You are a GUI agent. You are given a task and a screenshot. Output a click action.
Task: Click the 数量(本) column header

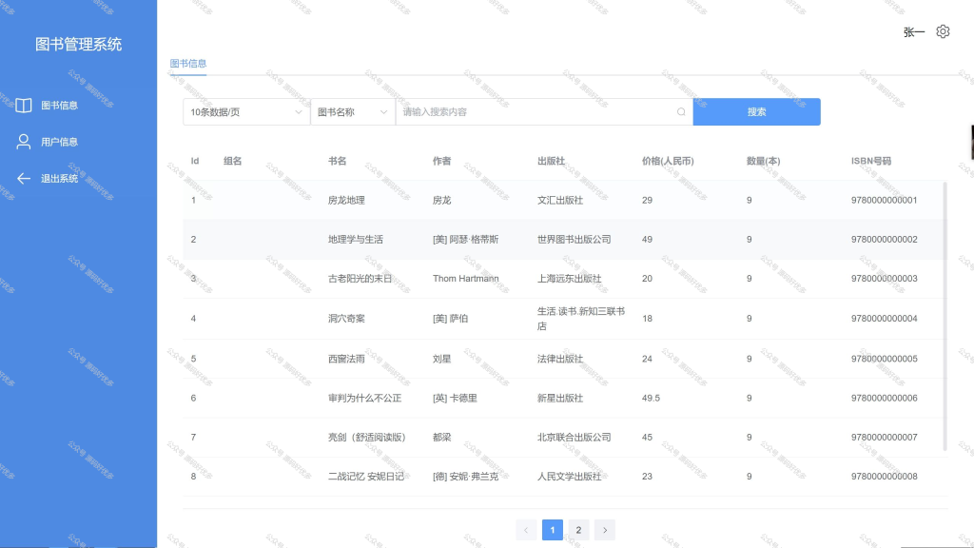(764, 161)
